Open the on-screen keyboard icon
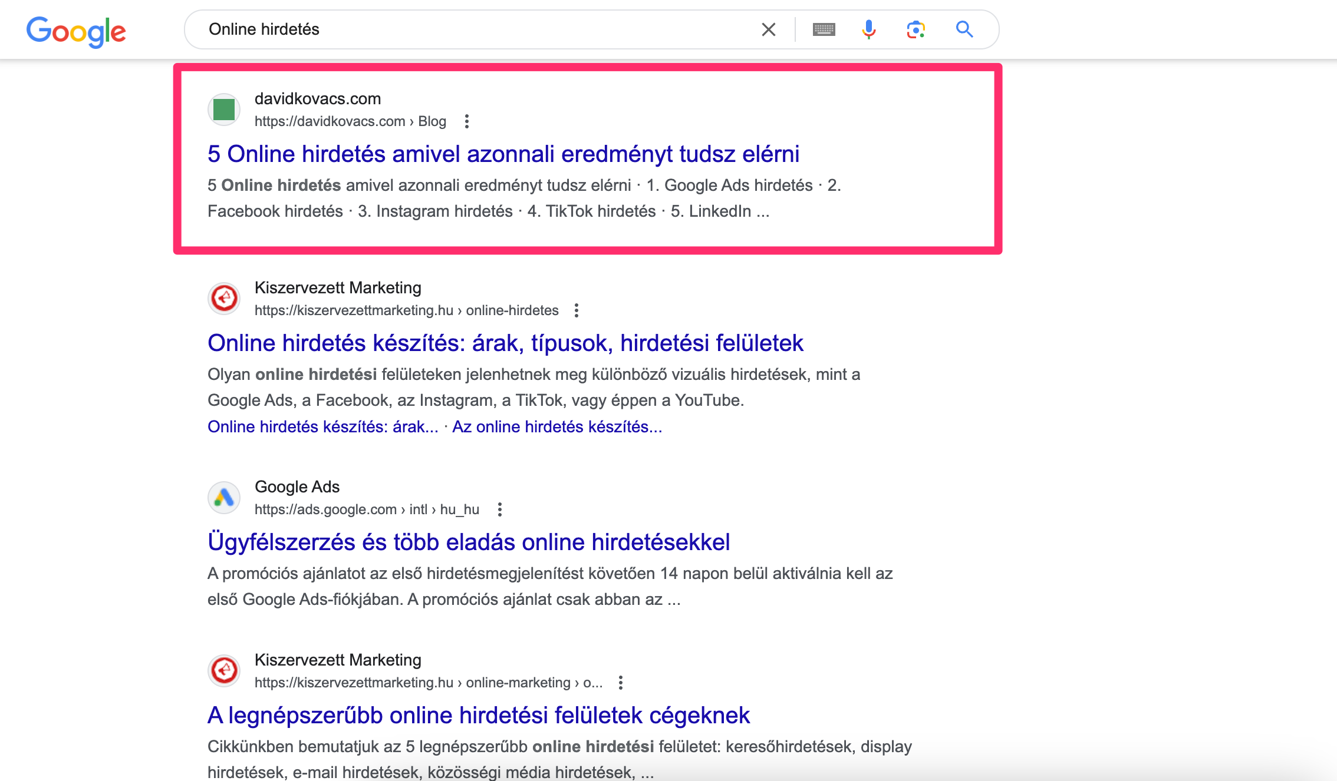Screen dimensions: 1337x781 (x=824, y=29)
